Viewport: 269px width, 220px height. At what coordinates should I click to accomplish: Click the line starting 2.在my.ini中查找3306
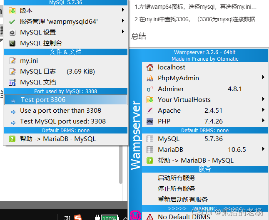[197, 19]
